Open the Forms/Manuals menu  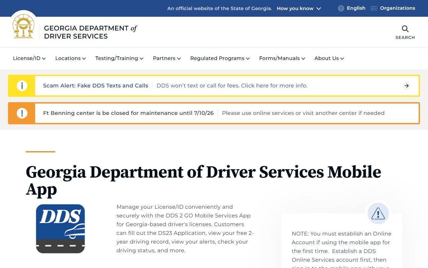[282, 58]
